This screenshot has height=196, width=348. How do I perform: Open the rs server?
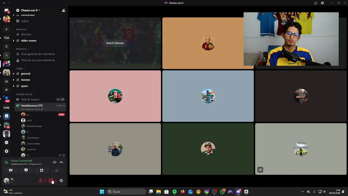tap(7, 81)
